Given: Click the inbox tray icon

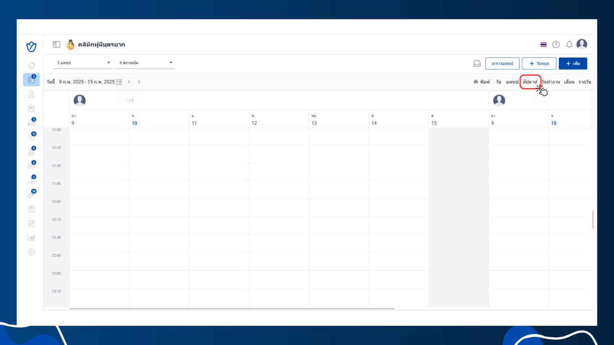Looking at the screenshot, I should [477, 64].
